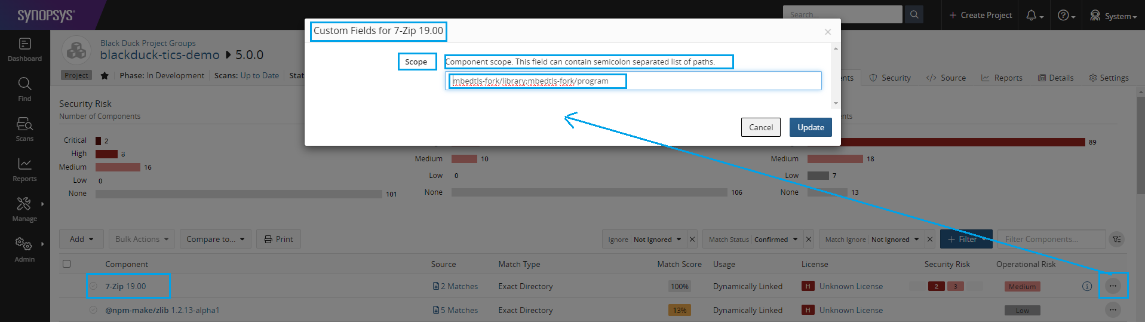The width and height of the screenshot is (1145, 322).
Task: Open the Manage tools menu
Action: click(24, 209)
